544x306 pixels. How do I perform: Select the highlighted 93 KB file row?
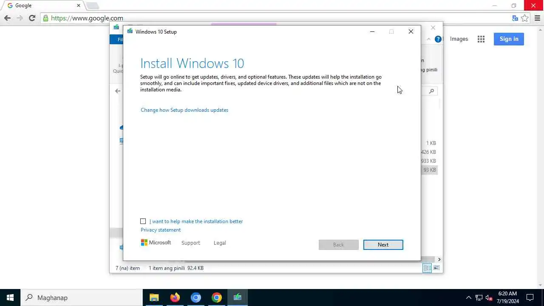429,170
